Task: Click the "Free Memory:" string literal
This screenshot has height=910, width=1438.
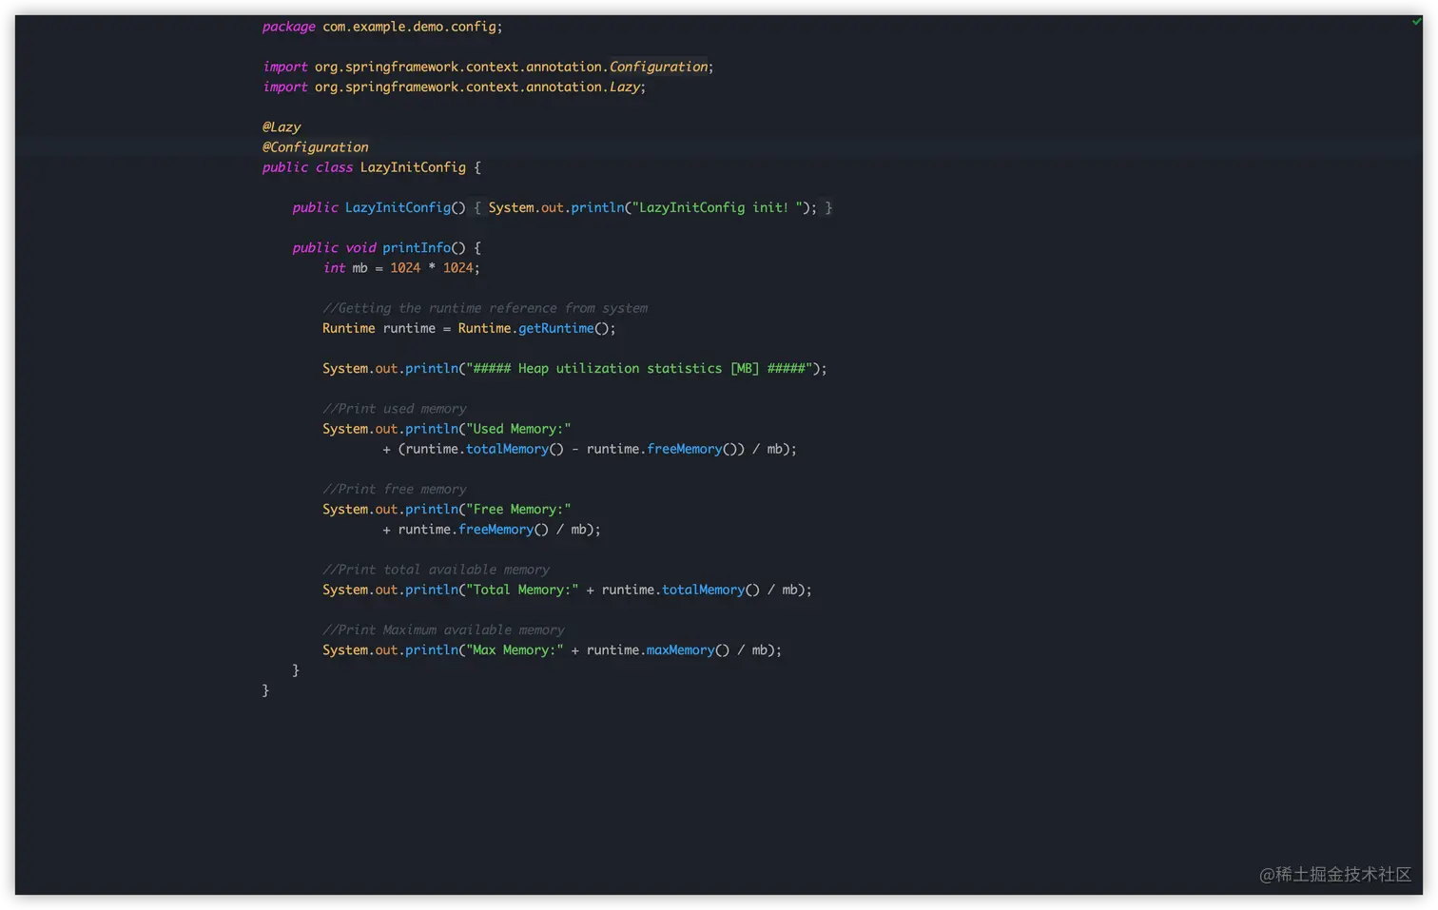Action: click(x=518, y=510)
